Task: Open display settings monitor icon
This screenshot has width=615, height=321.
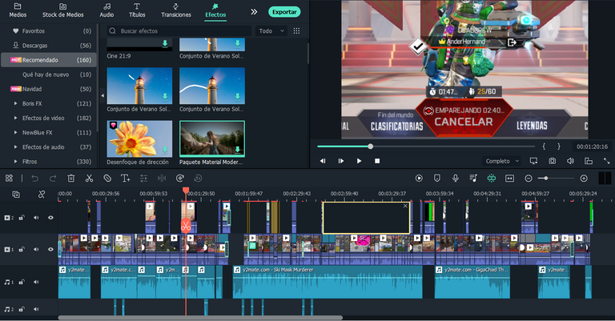Action: [533, 161]
